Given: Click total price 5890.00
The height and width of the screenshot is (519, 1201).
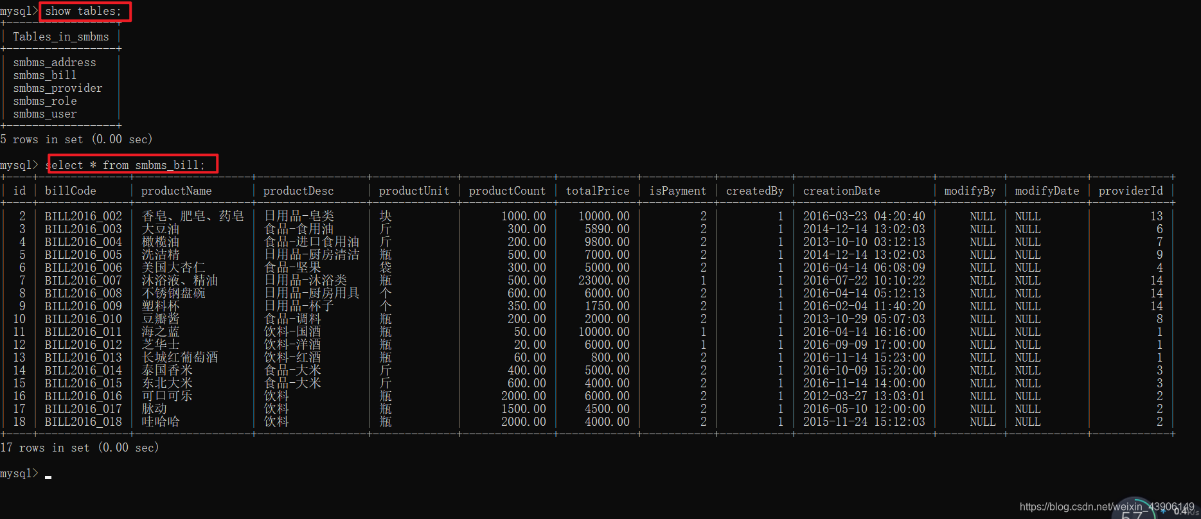Looking at the screenshot, I should (607, 229).
